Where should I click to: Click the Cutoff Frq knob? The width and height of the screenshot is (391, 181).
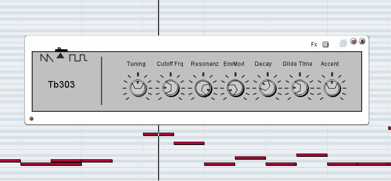[171, 88]
